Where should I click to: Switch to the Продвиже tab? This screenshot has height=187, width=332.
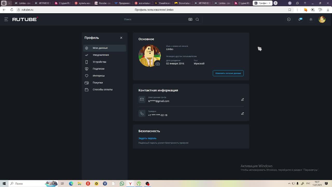click(123, 3)
